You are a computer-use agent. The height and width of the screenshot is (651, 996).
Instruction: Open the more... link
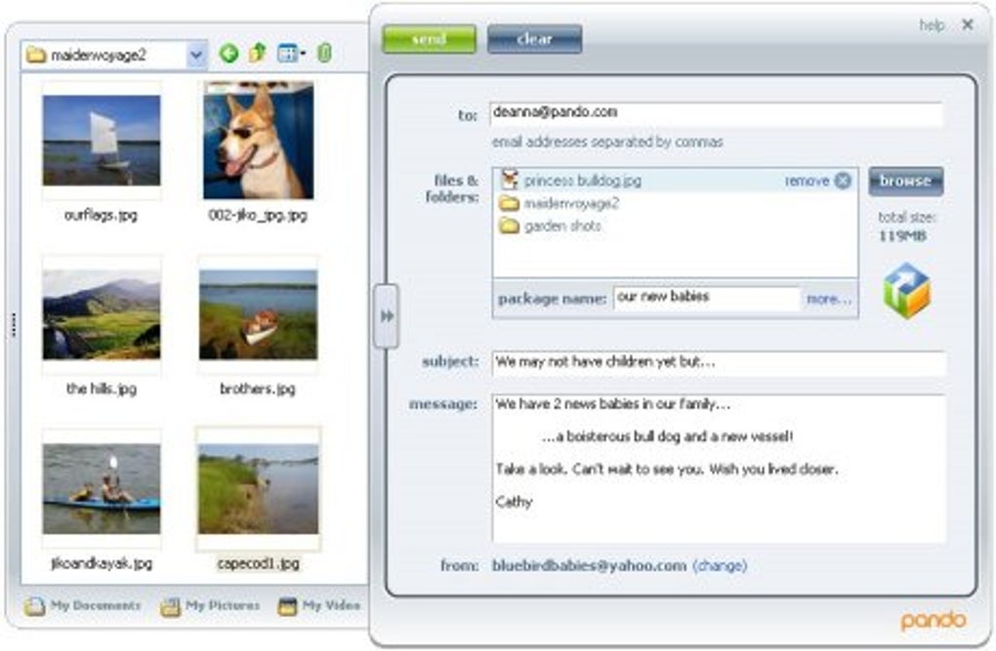[828, 299]
